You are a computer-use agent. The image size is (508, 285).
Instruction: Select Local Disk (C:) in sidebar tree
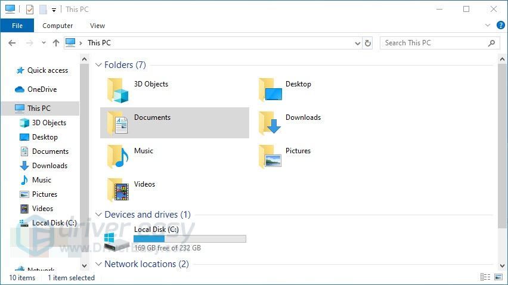pos(54,223)
